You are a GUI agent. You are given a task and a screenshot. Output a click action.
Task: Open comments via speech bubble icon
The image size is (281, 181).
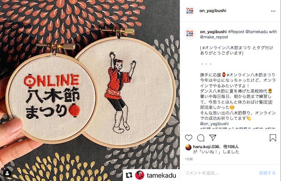(201, 138)
